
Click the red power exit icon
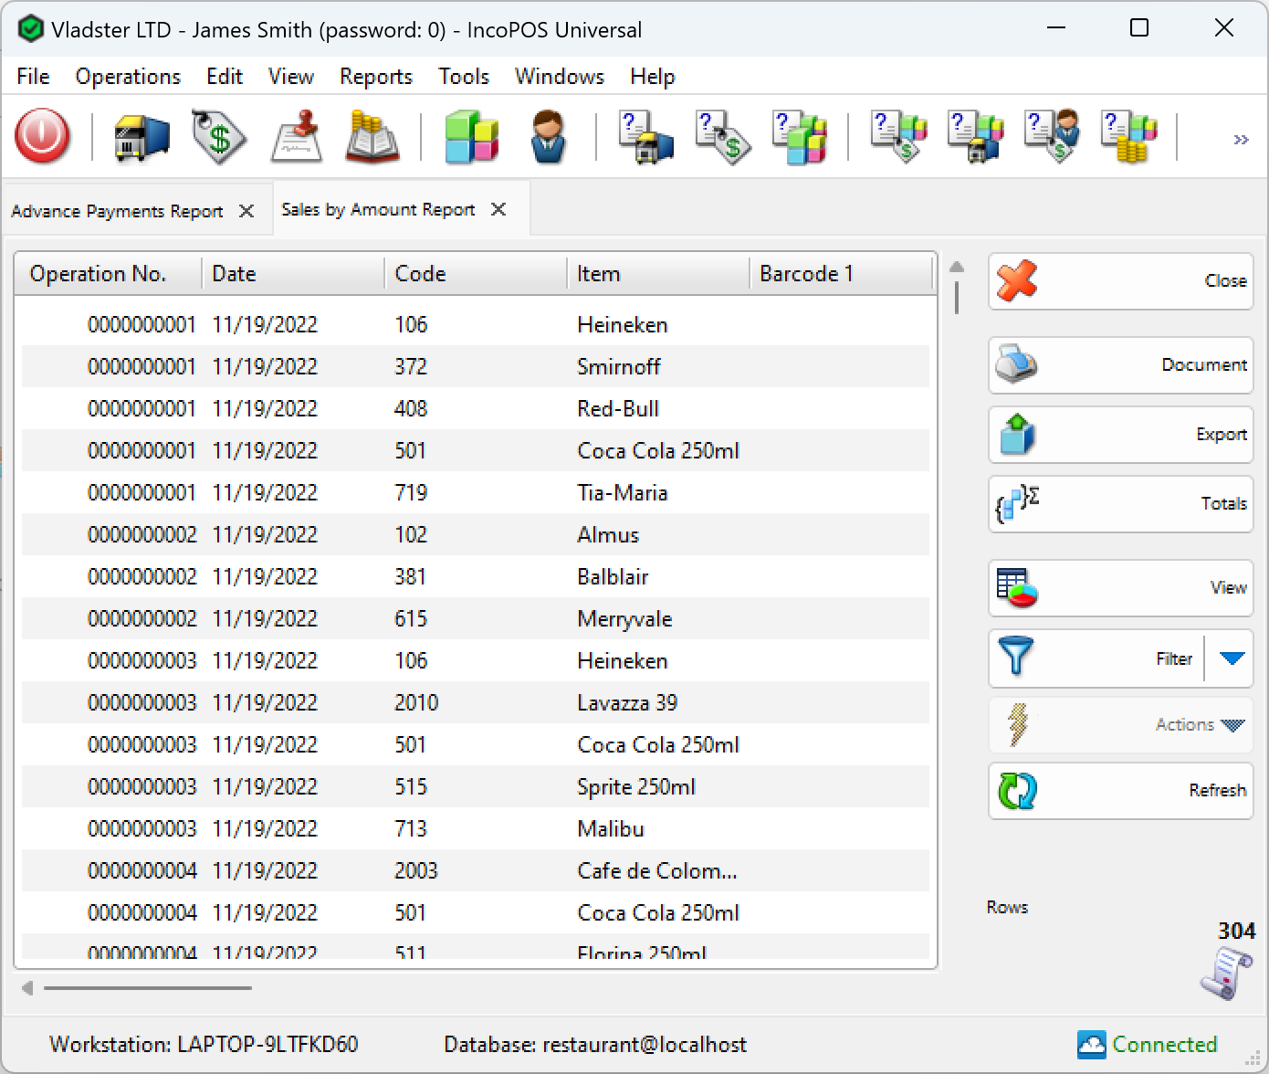pyautogui.click(x=42, y=137)
